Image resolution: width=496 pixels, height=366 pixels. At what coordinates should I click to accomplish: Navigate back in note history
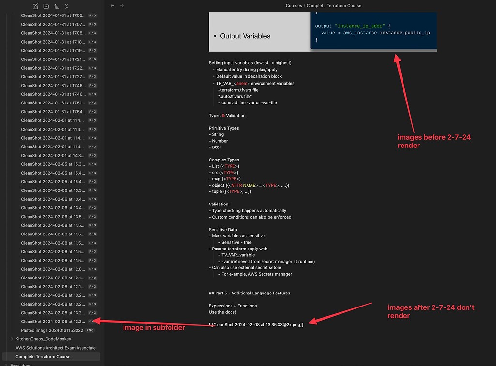click(112, 5)
